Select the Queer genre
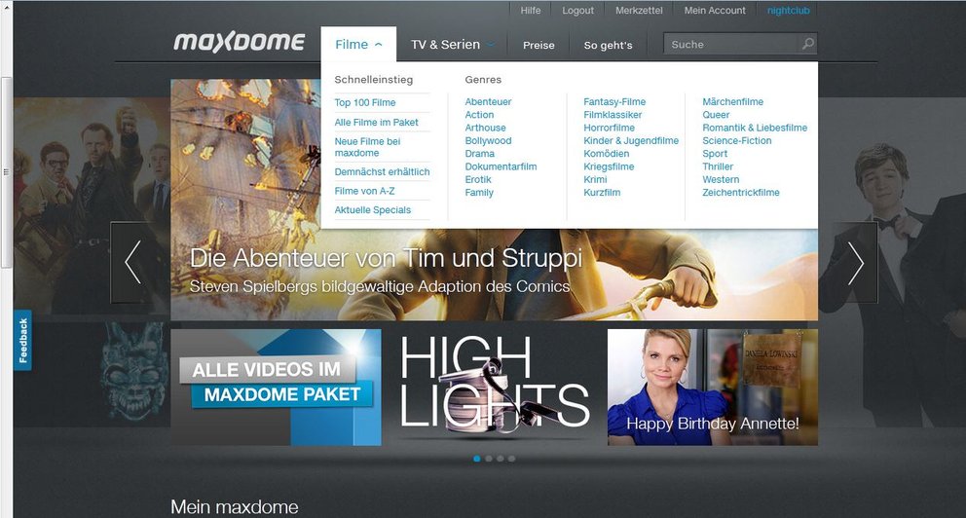Viewport: 966px width, 518px height. [716, 115]
